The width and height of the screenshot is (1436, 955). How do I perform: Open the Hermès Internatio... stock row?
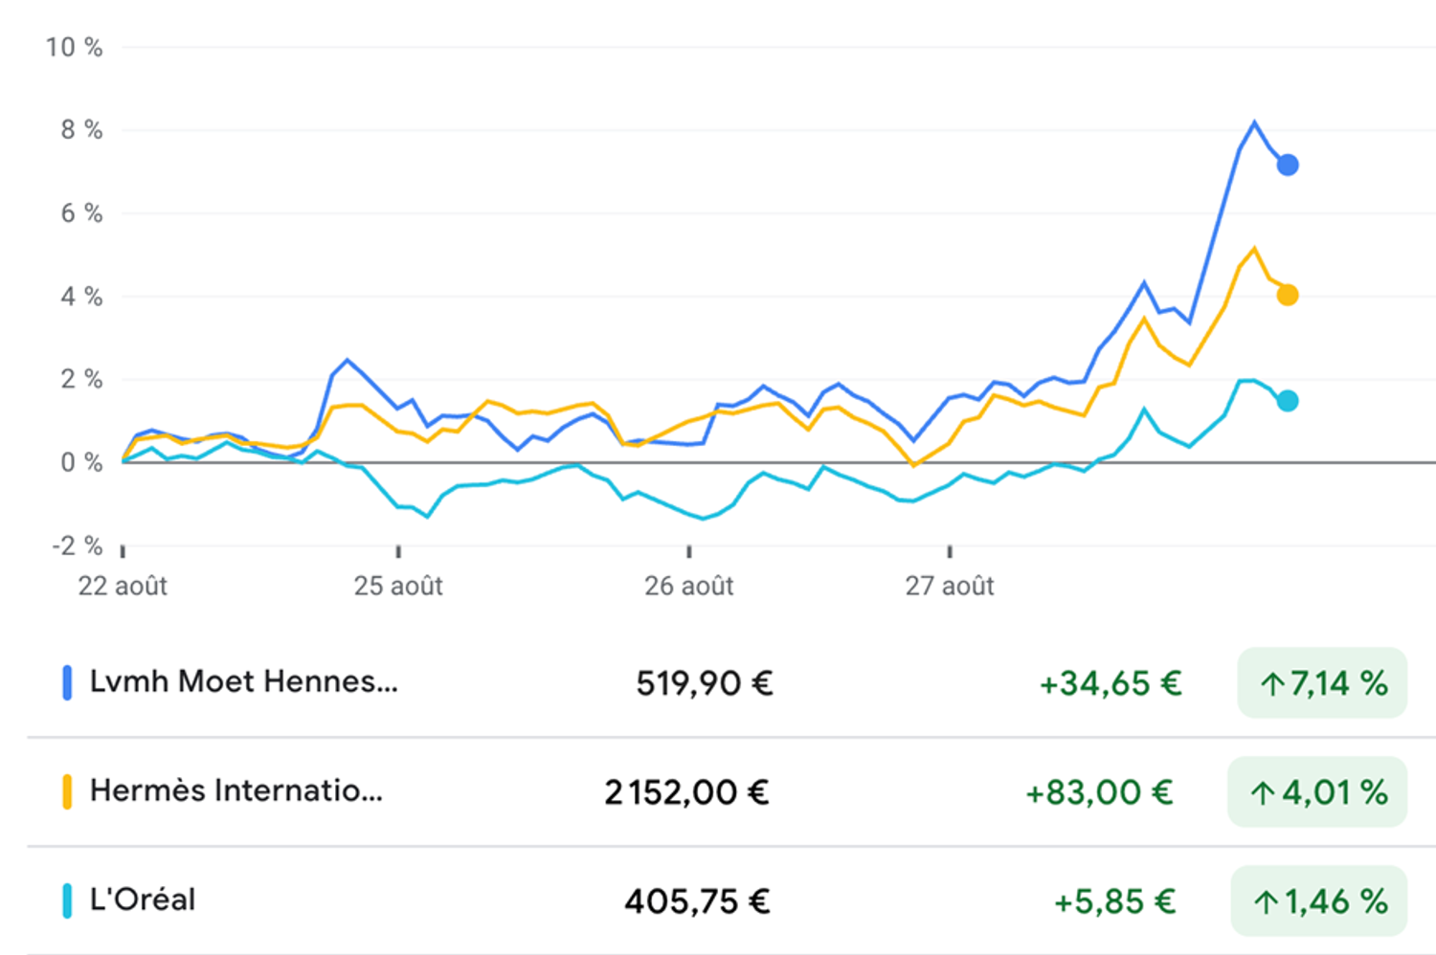click(x=731, y=792)
